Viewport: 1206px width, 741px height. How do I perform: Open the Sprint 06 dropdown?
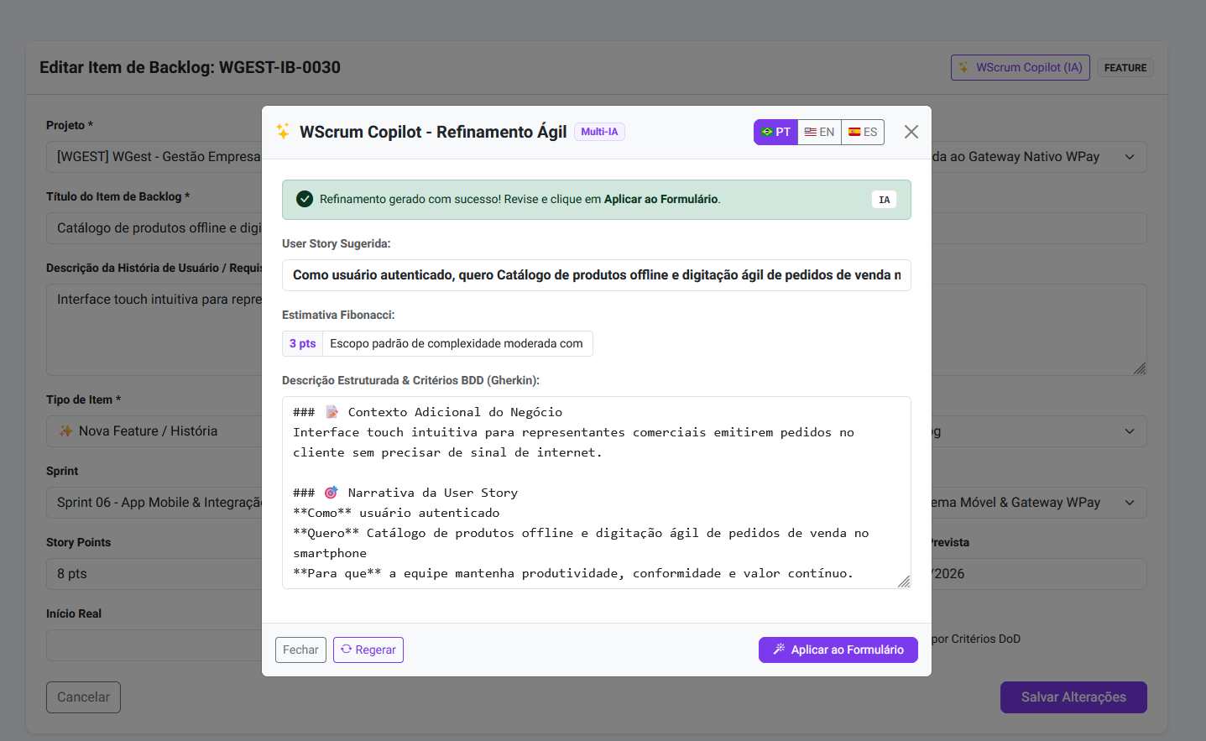[154, 503]
